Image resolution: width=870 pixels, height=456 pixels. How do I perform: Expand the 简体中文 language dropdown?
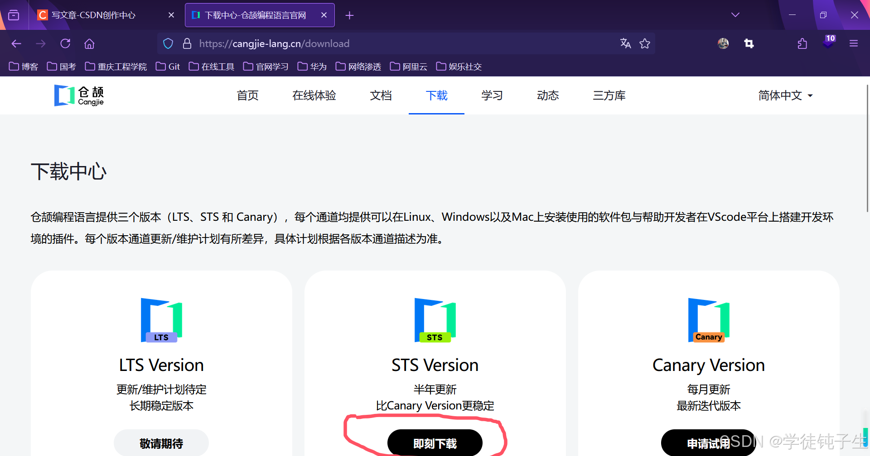[786, 95]
